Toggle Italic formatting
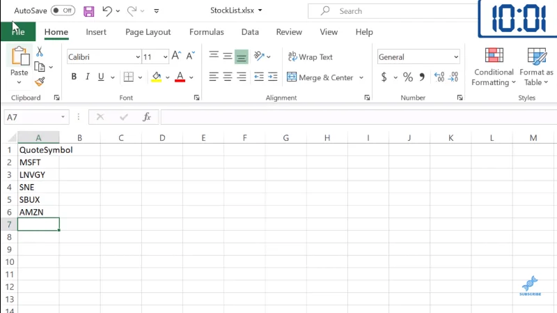Viewport: 557px width, 313px height. pos(88,77)
